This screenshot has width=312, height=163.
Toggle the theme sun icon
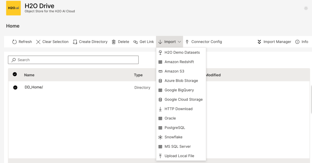pos(306,8)
